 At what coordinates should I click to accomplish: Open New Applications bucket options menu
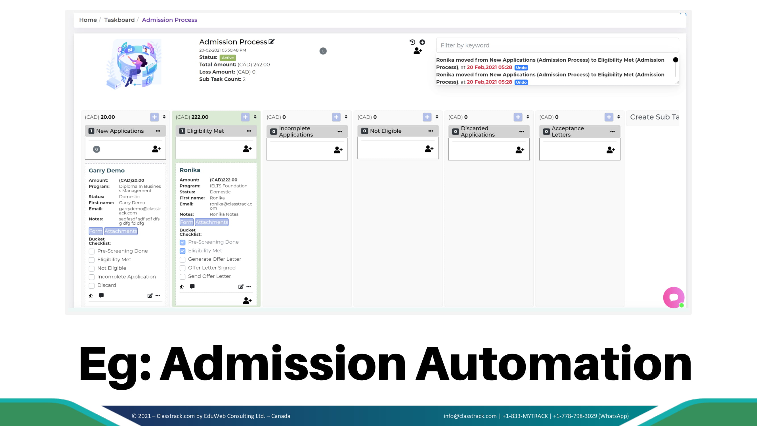click(x=158, y=131)
